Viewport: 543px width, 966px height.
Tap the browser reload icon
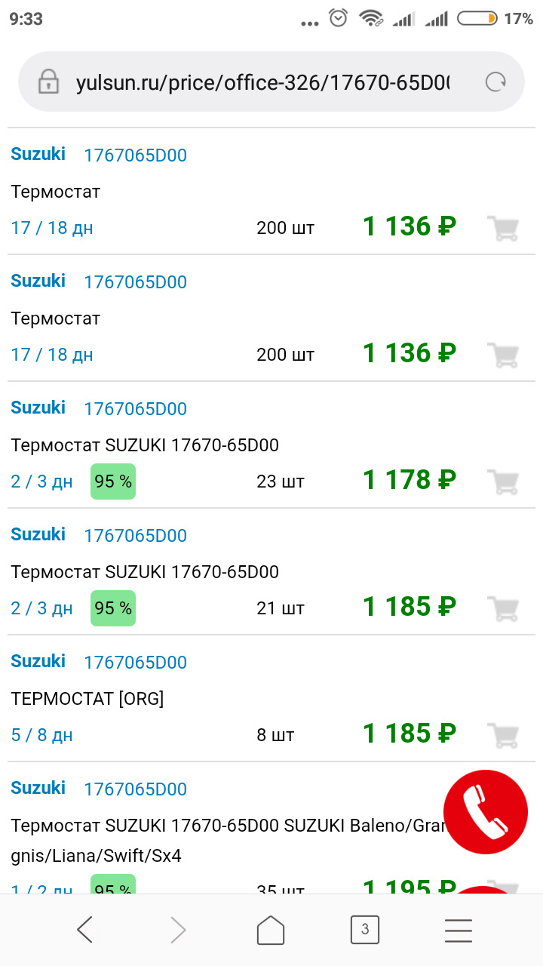pyautogui.click(x=495, y=82)
